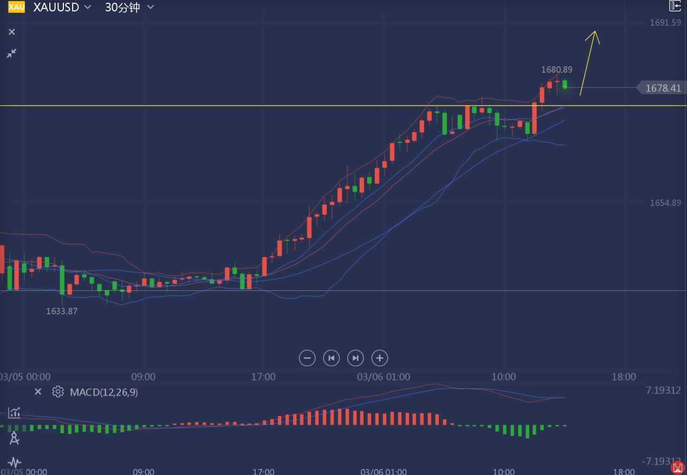
Task: Step forward using the skip-next chart button
Action: [x=355, y=358]
